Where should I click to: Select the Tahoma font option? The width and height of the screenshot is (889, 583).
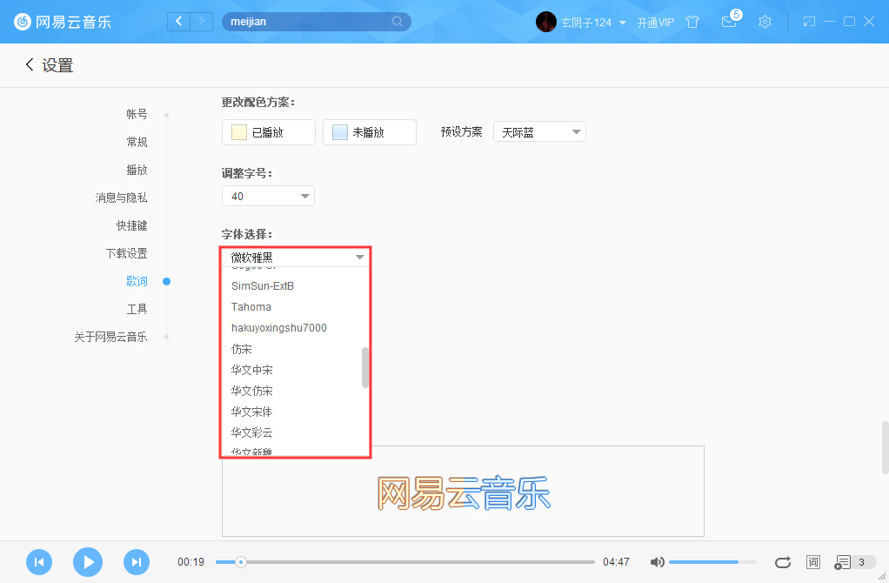(251, 306)
